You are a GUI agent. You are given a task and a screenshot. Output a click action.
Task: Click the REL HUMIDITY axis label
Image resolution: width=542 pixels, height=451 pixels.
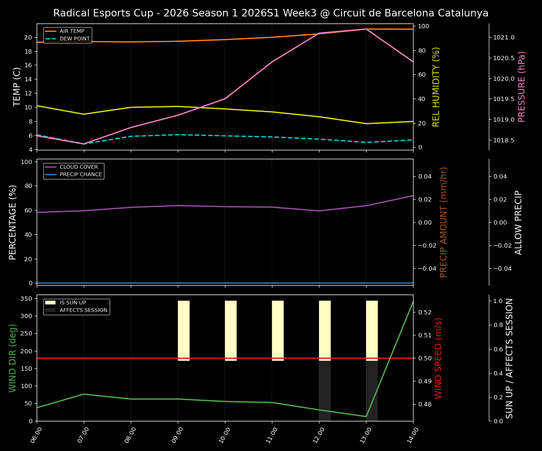(436, 86)
